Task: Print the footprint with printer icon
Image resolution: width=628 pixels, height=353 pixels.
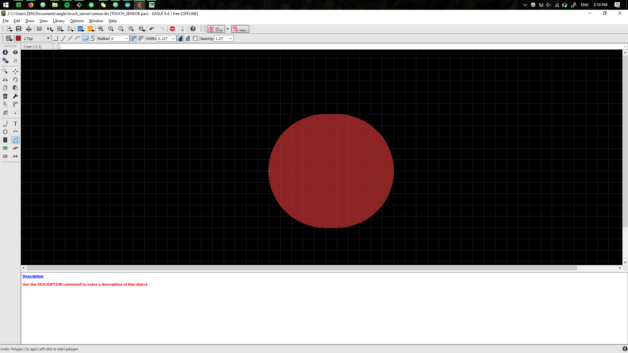Action: coord(29,29)
